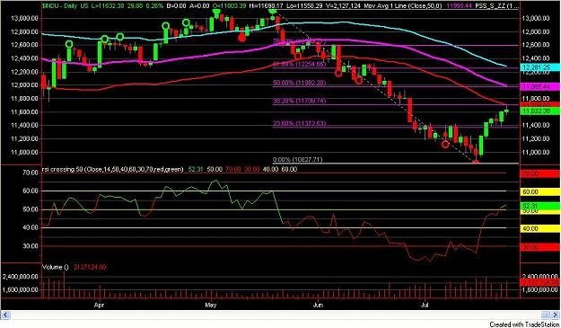The width and height of the screenshot is (561, 328).
Task: Click the solid red circle signal in May
Action: pyautogui.click(x=241, y=38)
